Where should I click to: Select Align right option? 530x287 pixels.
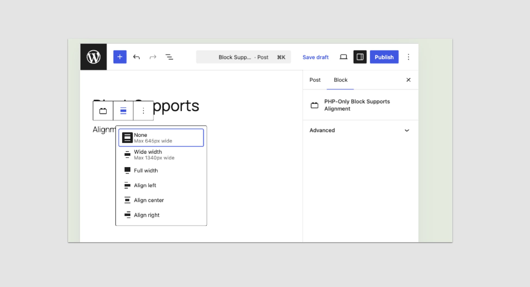(161, 215)
